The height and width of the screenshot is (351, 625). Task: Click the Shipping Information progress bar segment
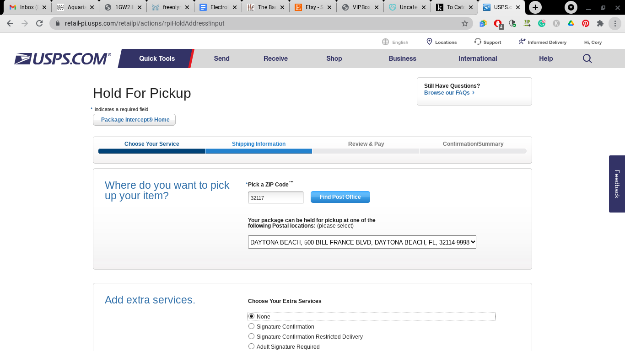(259, 151)
